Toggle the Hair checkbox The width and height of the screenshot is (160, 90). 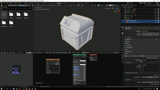126,43
